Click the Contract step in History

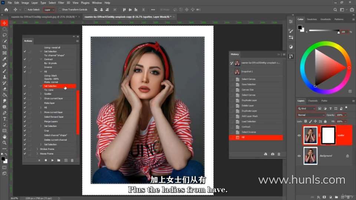pyautogui.click(x=245, y=127)
